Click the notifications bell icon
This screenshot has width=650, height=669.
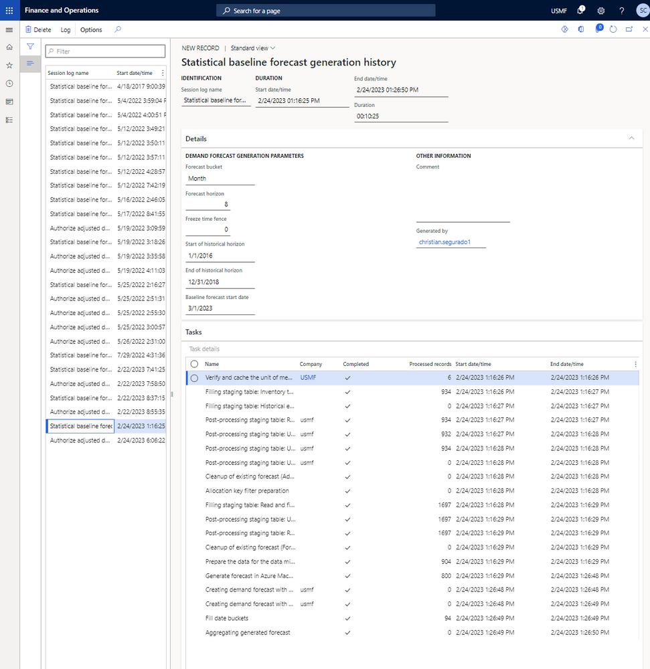pyautogui.click(x=580, y=10)
